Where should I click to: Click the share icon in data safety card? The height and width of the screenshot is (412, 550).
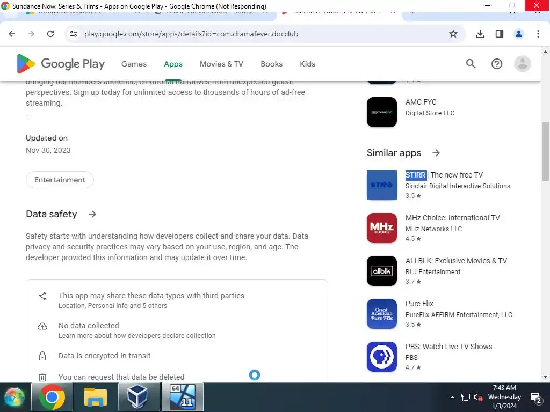coord(42,296)
